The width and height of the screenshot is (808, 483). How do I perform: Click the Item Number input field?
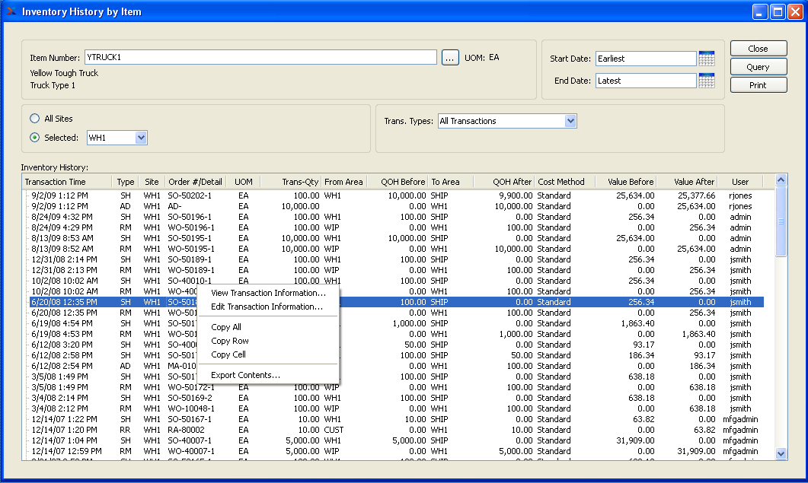260,58
